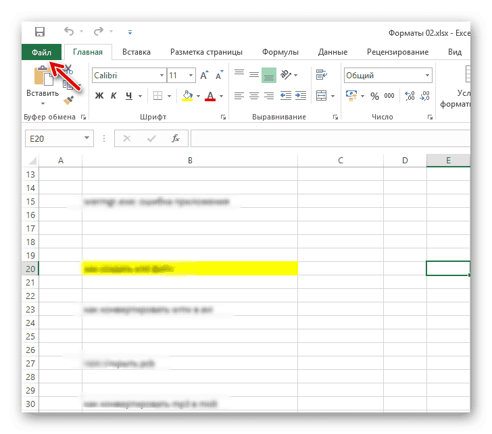492x434 pixels.
Task: Click Accounting currency format icon
Action: (351, 96)
